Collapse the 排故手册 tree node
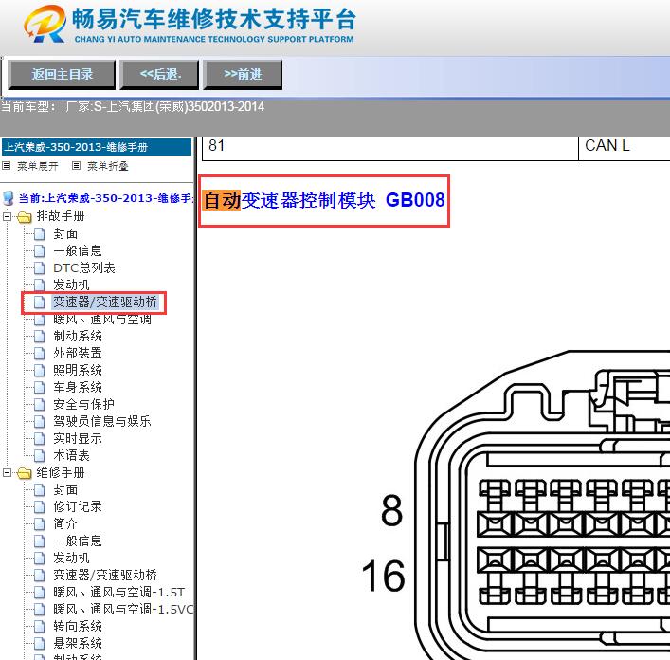670x660 pixels. (x=8, y=217)
